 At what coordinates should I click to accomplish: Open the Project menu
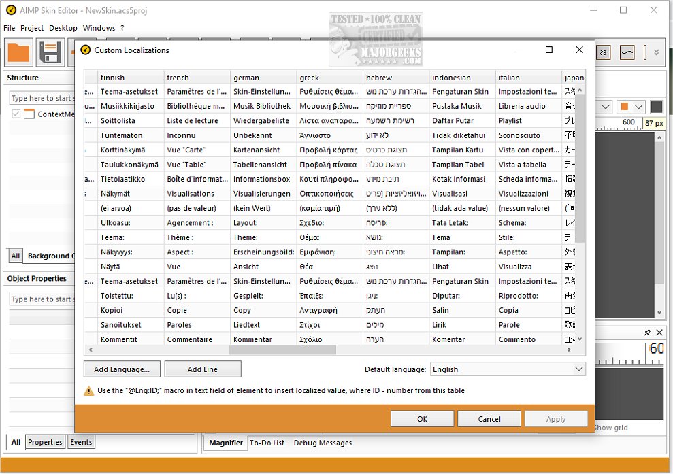tap(32, 28)
